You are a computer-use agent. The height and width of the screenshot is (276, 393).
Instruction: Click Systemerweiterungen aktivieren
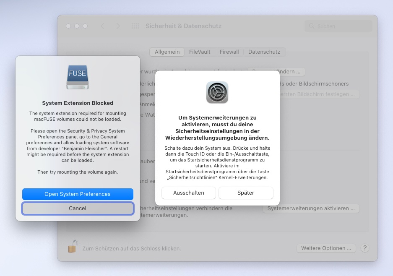click(311, 208)
